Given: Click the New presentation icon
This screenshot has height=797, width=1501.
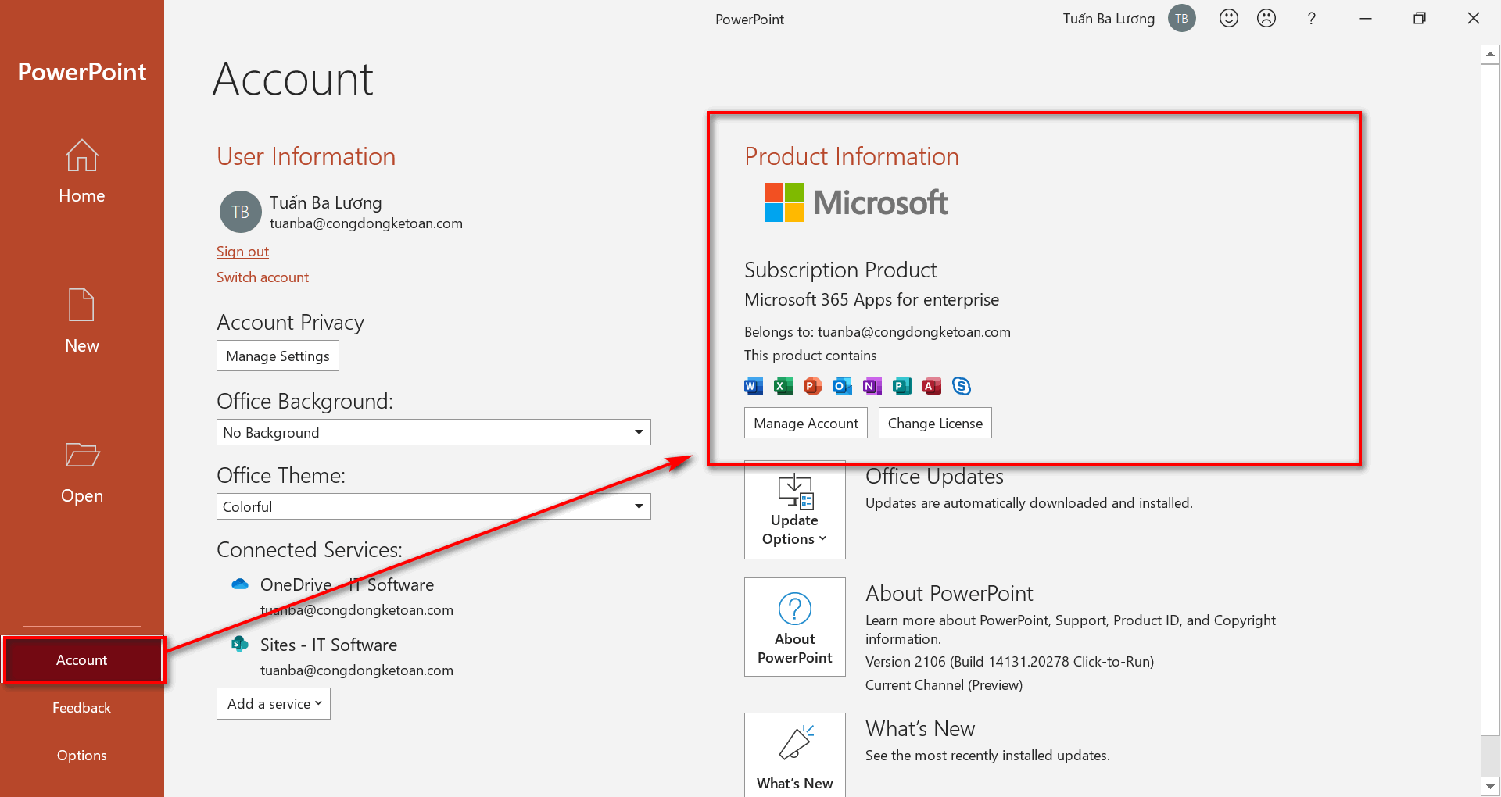Looking at the screenshot, I should point(81,305).
